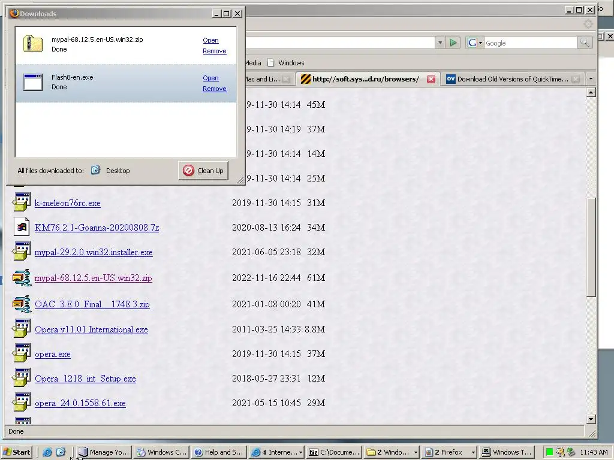This screenshot has height=460, width=614.
Task: Open the mypal-68.12.5 zip in Downloads window
Action: 210,40
